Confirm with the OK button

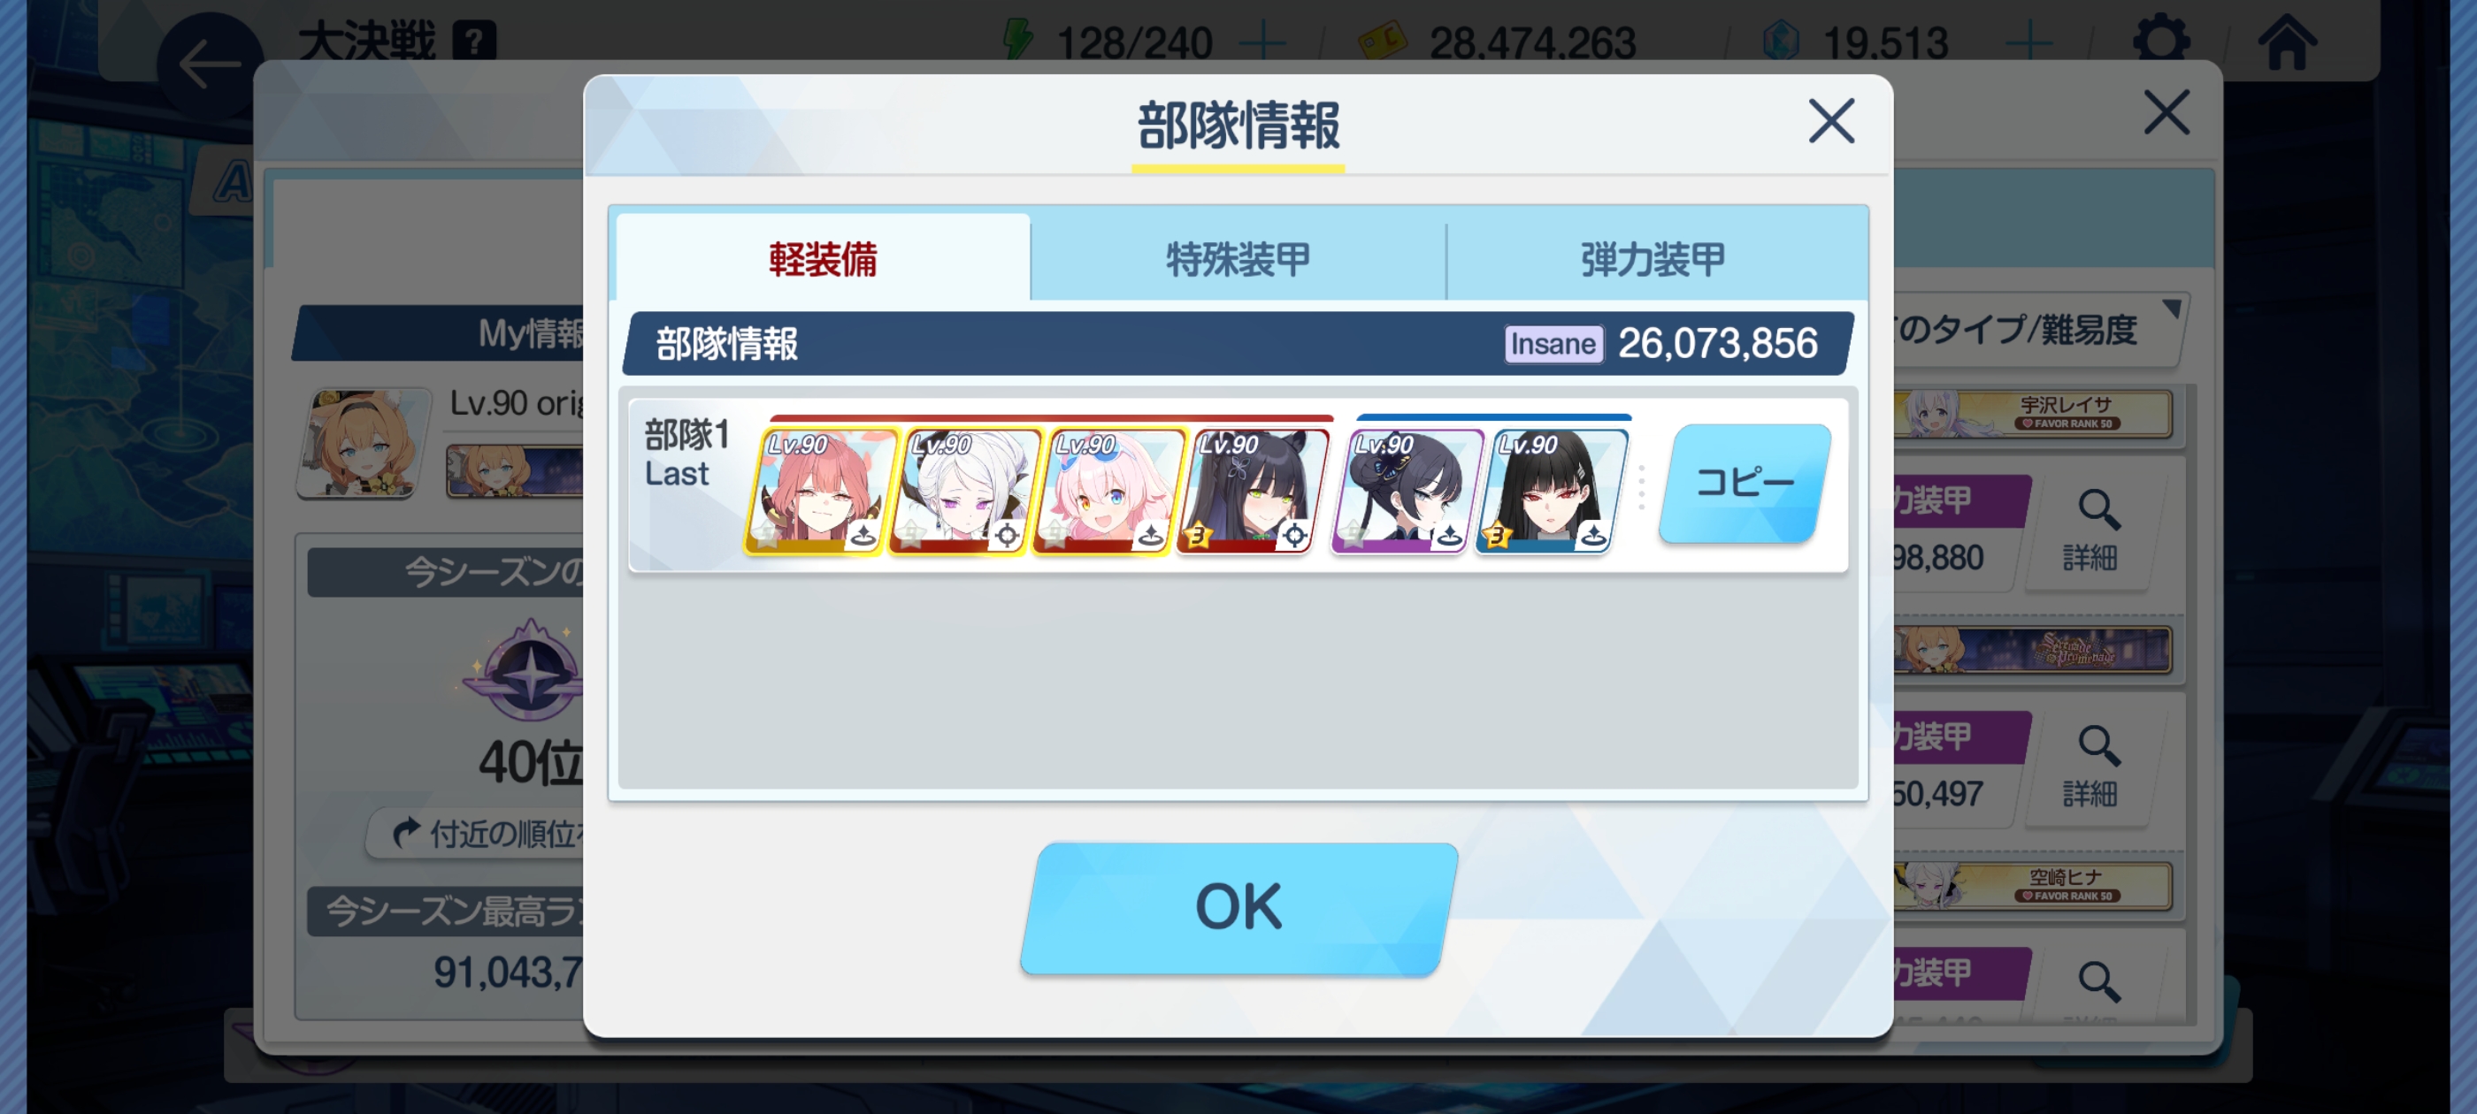[x=1238, y=907]
